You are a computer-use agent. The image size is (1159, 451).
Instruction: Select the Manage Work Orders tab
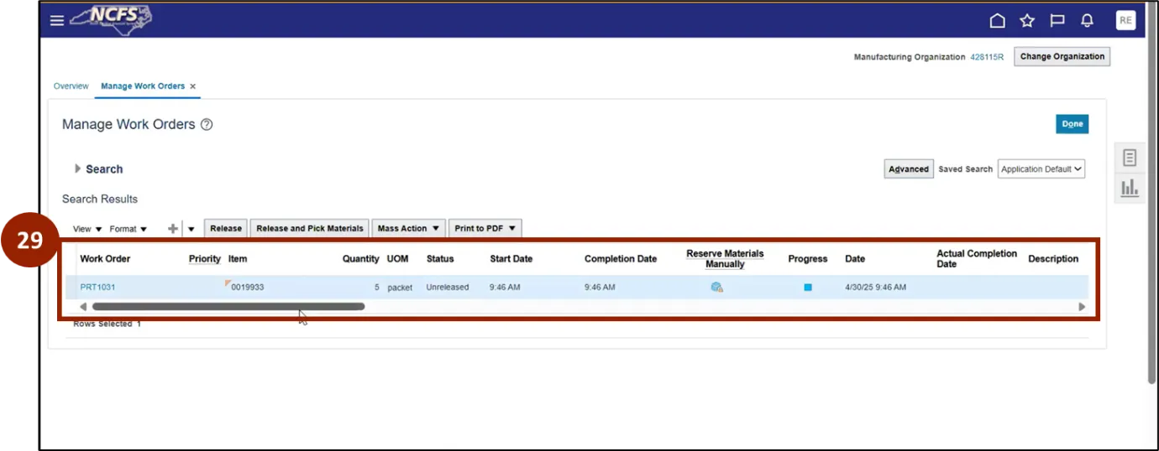coord(143,86)
